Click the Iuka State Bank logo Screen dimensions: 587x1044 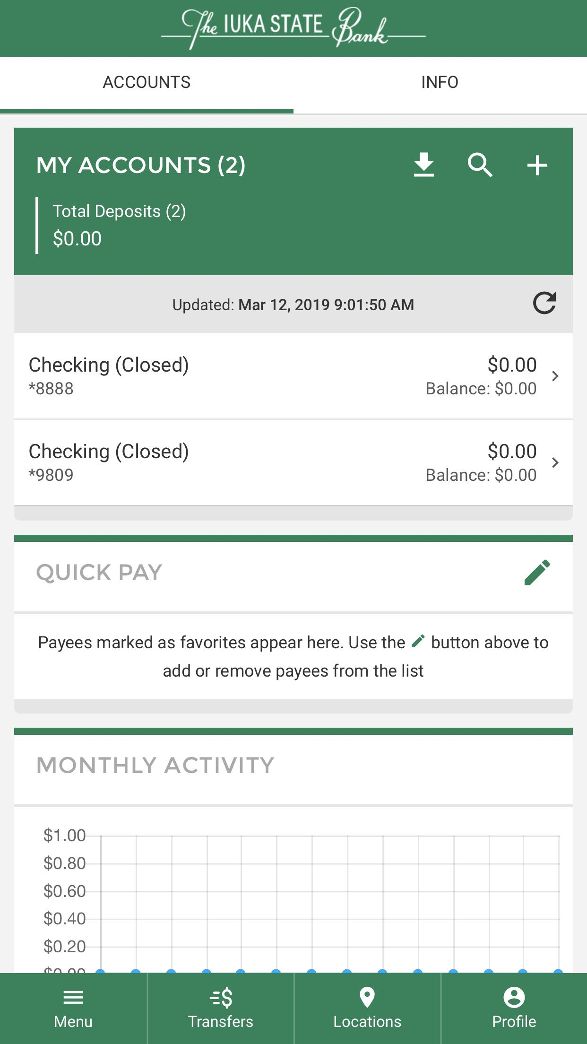click(293, 28)
